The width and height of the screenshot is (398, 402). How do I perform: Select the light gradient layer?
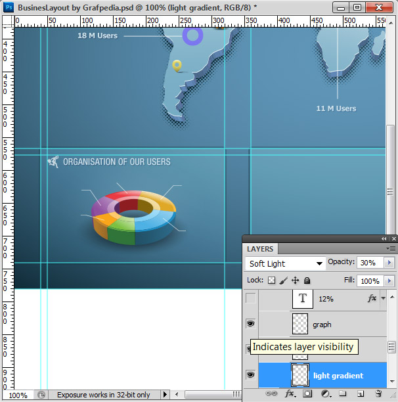322,375
